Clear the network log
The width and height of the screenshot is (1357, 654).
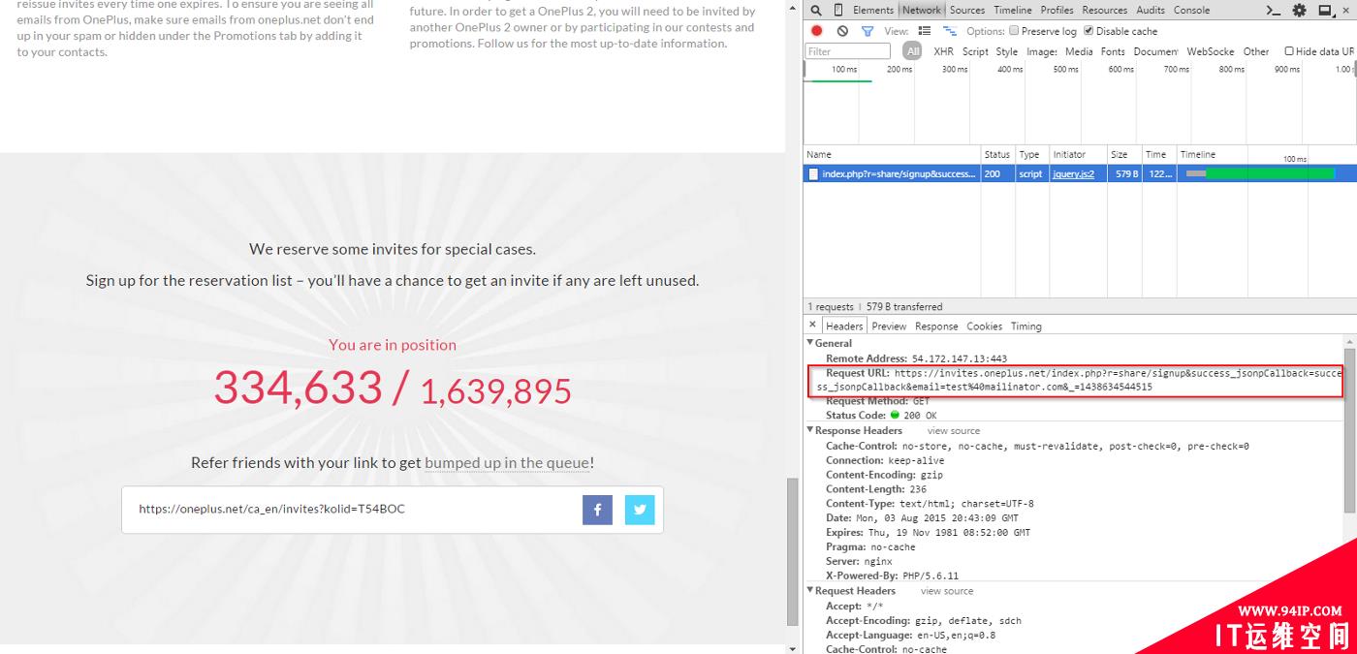click(x=842, y=31)
